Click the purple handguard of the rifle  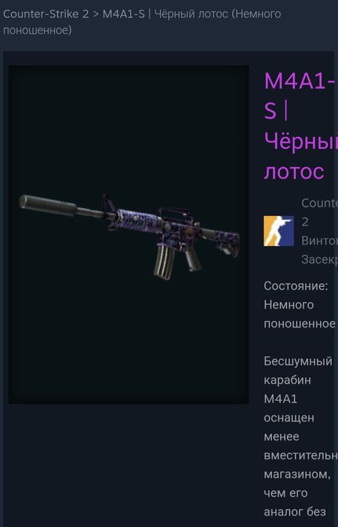pos(139,218)
